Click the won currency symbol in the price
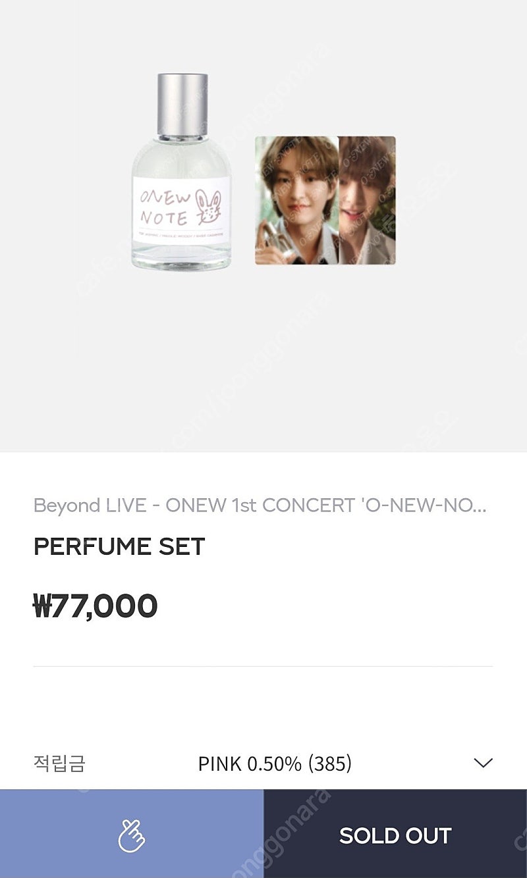This screenshot has height=878, width=527. click(42, 606)
